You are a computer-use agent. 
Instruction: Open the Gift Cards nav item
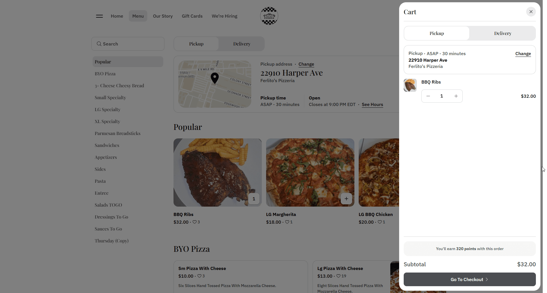[x=192, y=16]
